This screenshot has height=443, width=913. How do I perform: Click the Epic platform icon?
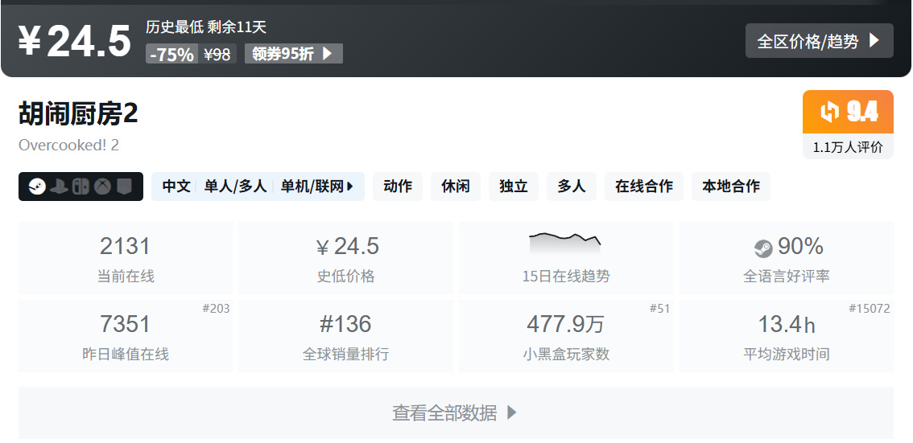(x=124, y=186)
